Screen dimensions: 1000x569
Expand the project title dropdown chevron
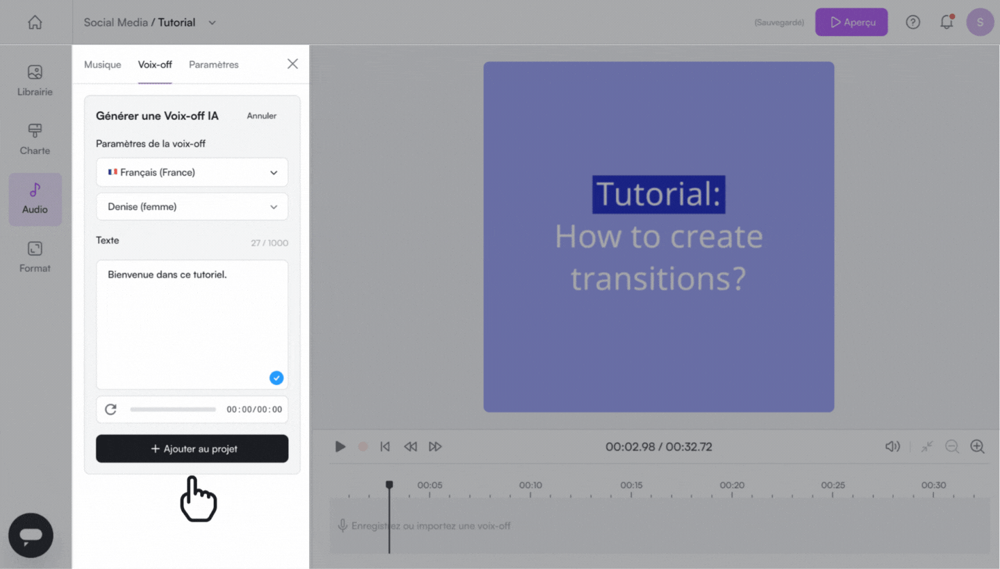(212, 22)
